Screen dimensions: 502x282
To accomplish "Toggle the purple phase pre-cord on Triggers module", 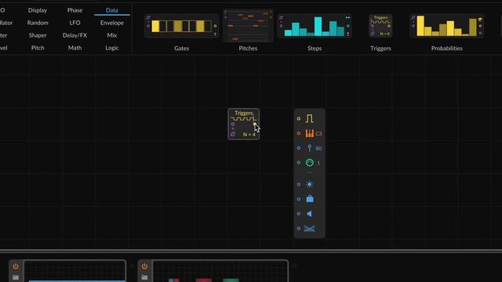I will click(x=233, y=134).
